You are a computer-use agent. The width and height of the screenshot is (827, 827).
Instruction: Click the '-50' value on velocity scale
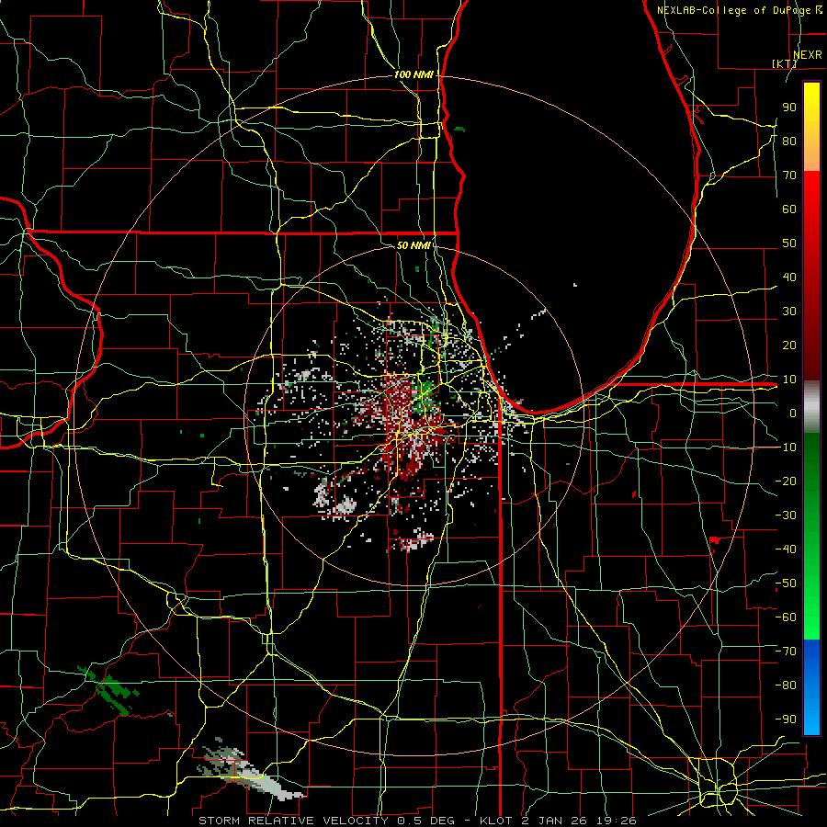(x=786, y=583)
